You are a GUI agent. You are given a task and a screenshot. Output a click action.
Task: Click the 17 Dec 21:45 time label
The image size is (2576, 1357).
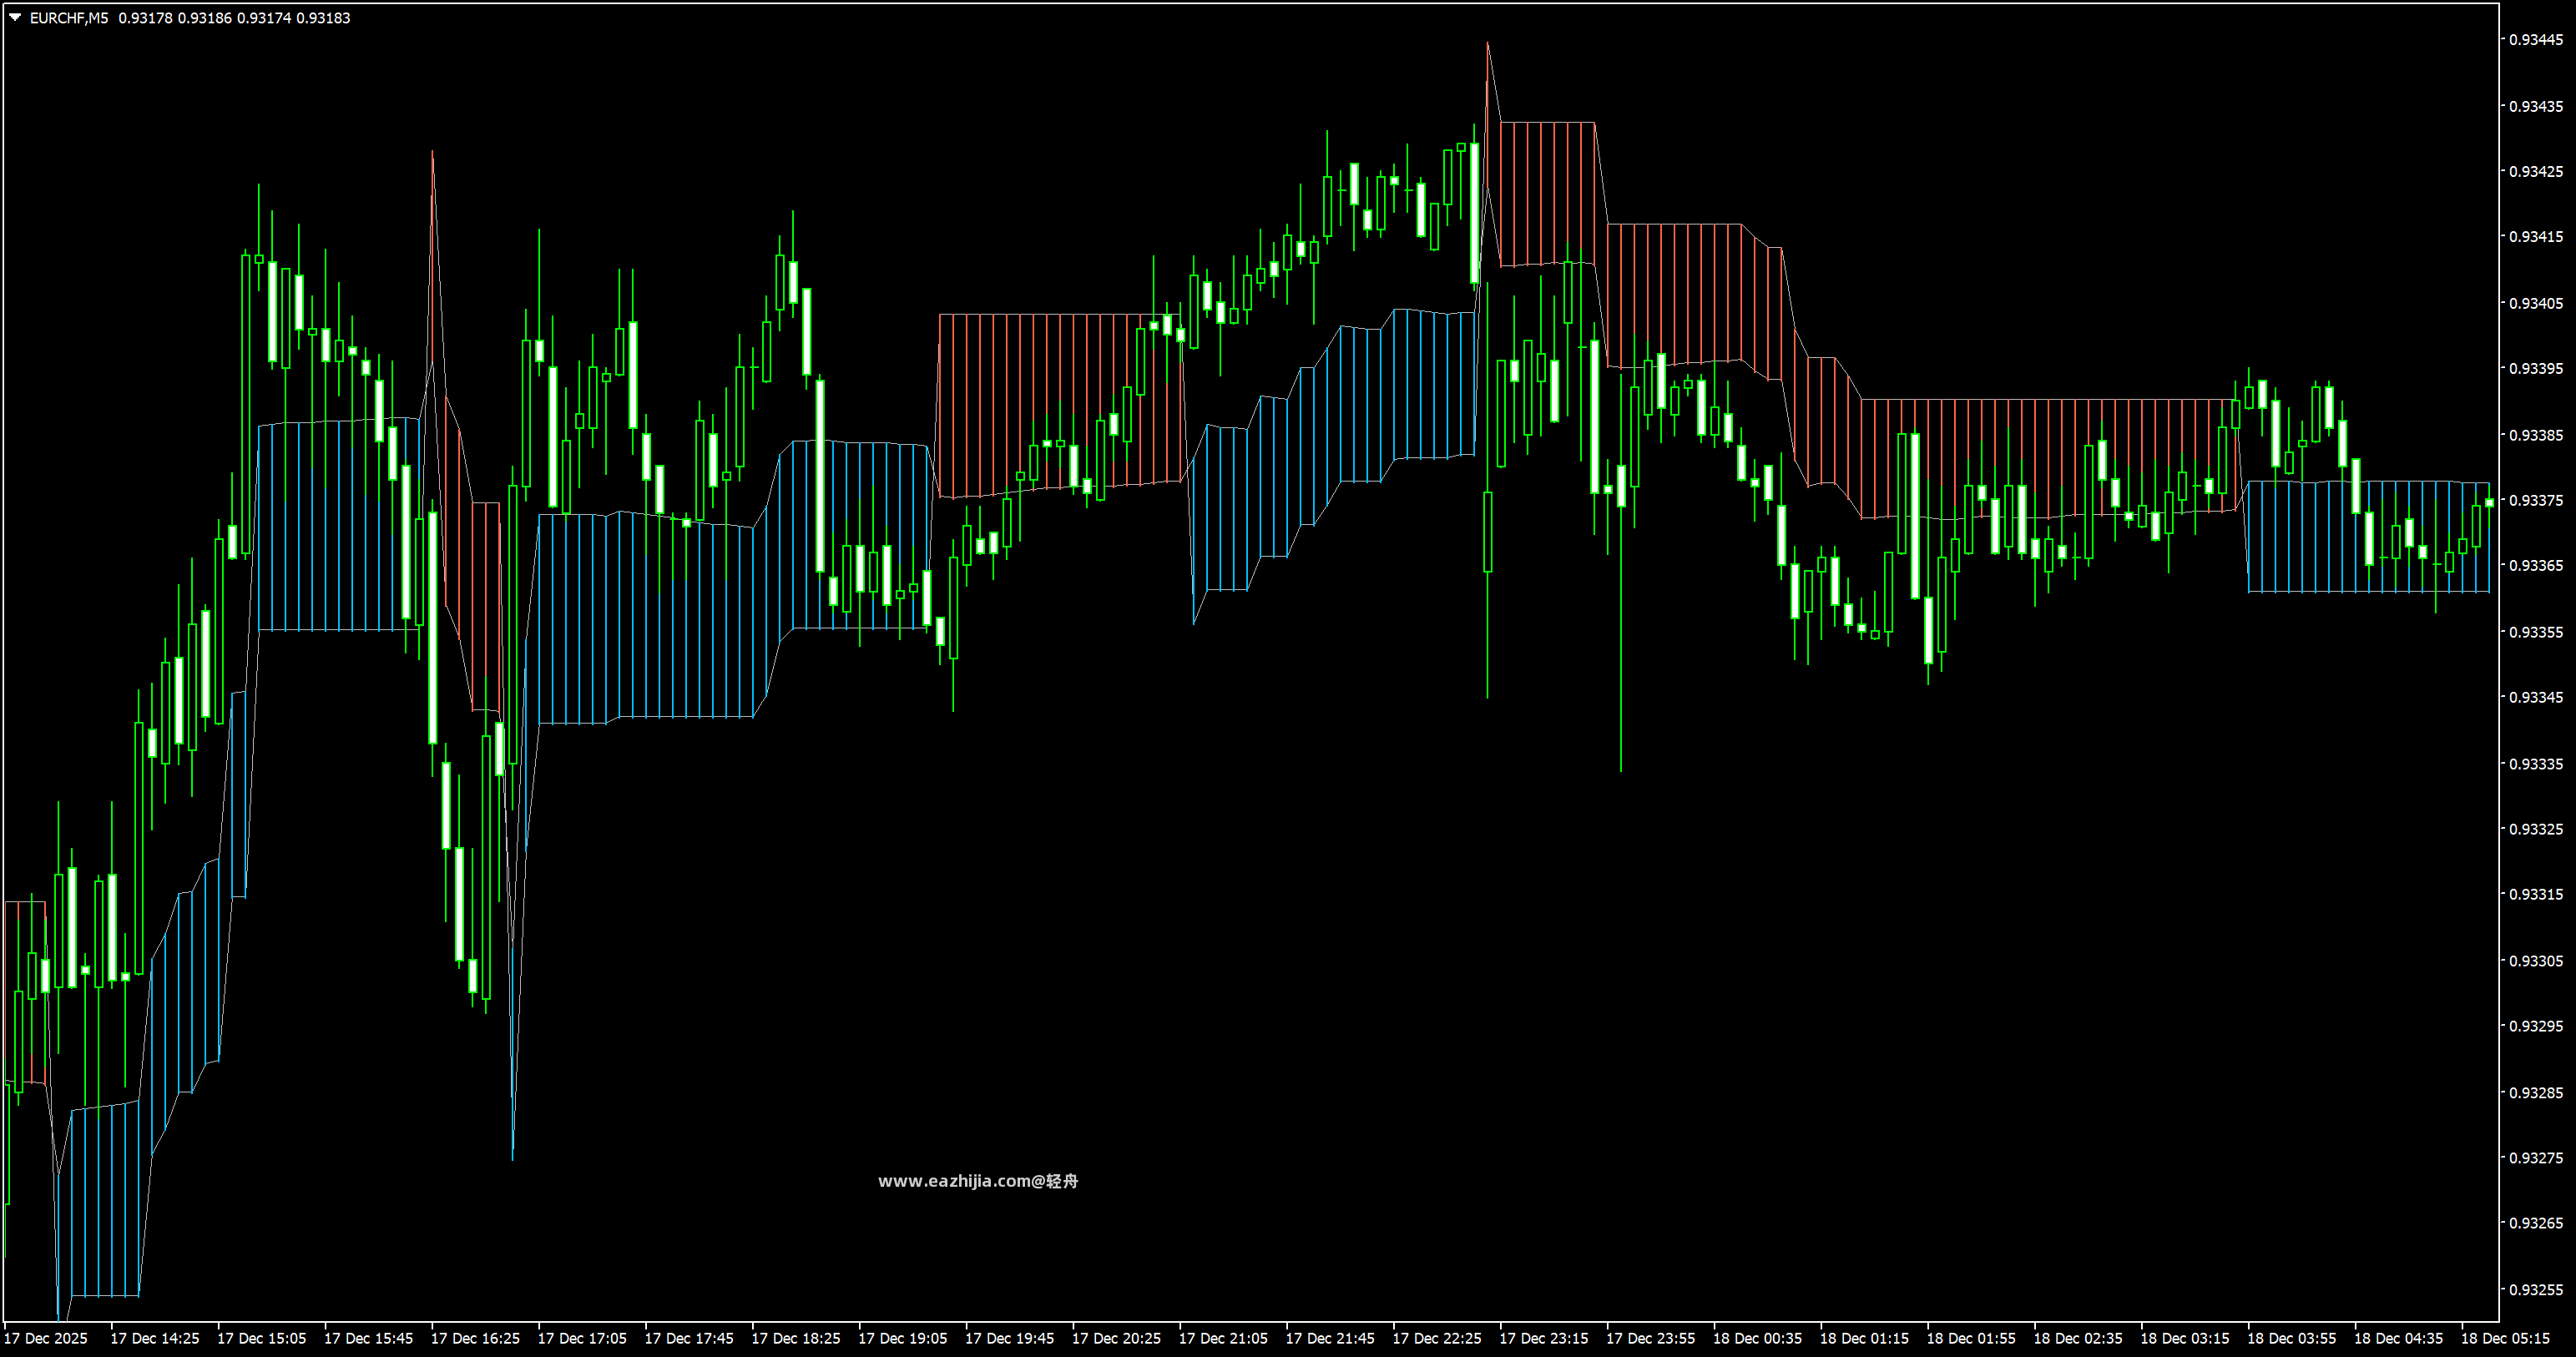click(x=1331, y=1338)
